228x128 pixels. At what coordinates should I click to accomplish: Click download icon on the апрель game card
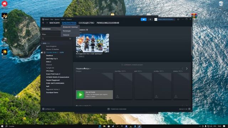tap(176, 96)
